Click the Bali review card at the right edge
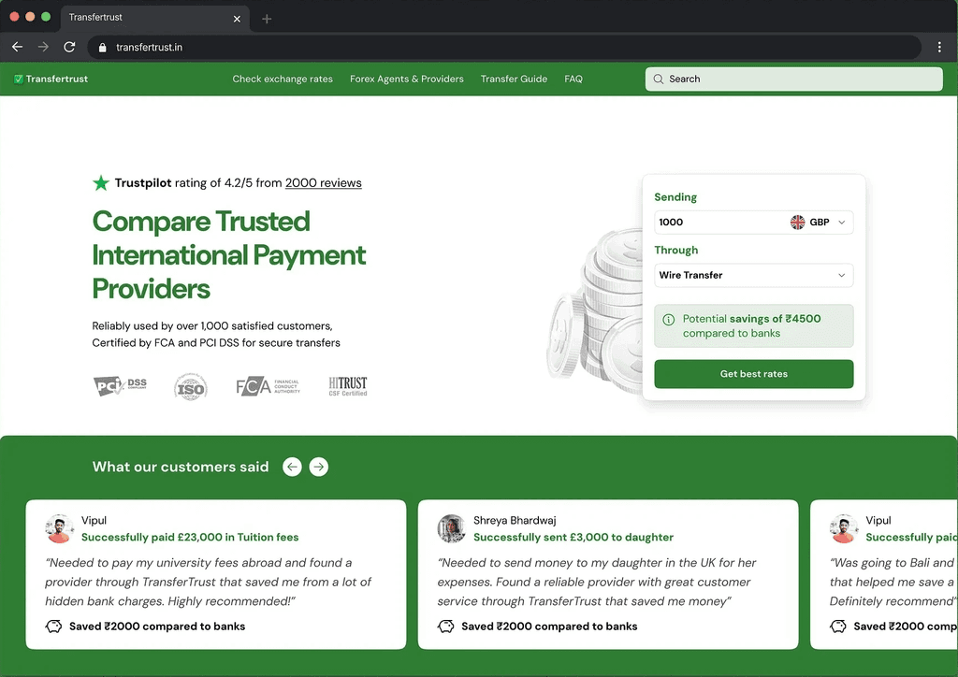 [x=884, y=574]
